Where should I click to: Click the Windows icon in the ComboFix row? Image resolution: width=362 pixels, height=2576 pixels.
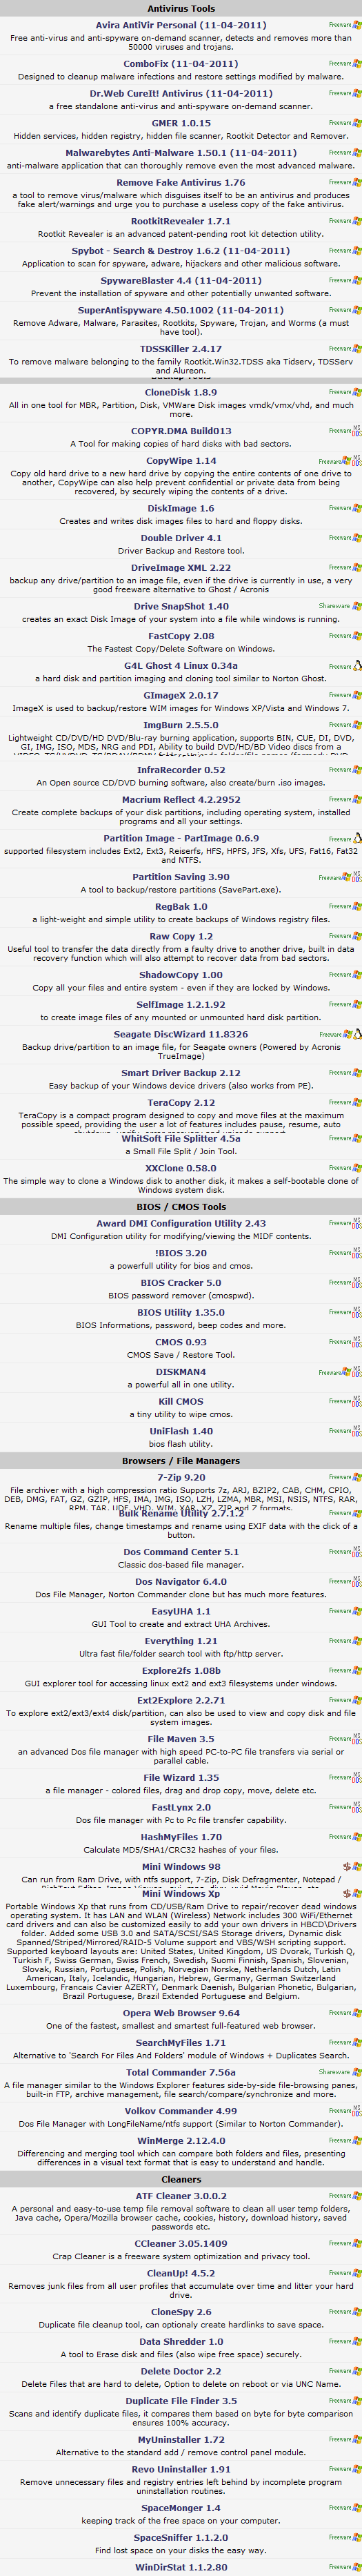pyautogui.click(x=357, y=64)
